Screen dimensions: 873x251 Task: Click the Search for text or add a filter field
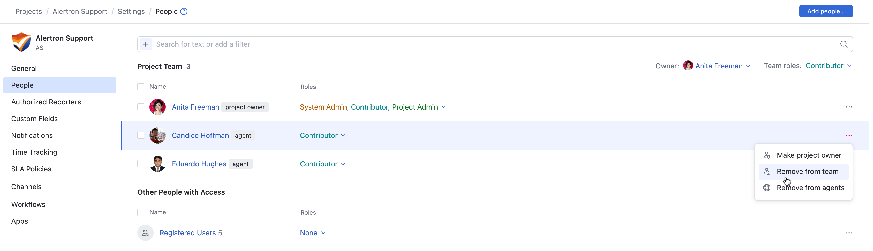click(493, 44)
